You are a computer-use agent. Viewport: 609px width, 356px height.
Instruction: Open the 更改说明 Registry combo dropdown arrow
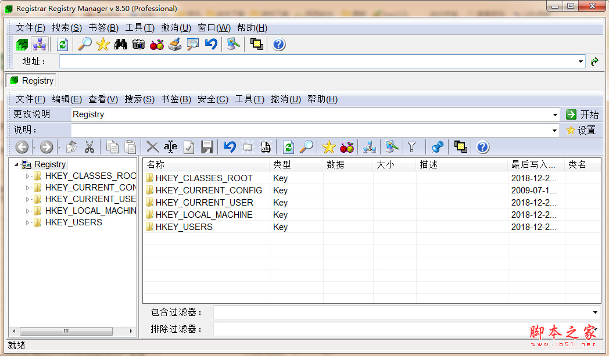click(555, 114)
